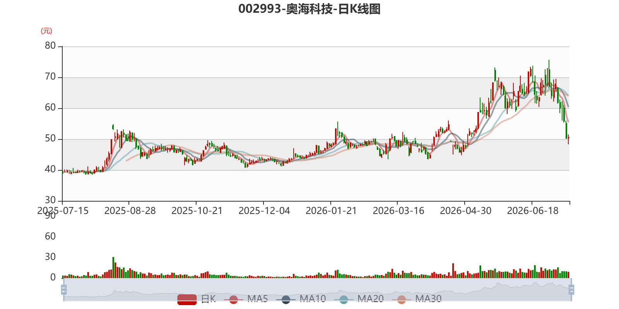Click the MA10 dark circle legend marker
The image size is (619, 309).
[286, 299]
